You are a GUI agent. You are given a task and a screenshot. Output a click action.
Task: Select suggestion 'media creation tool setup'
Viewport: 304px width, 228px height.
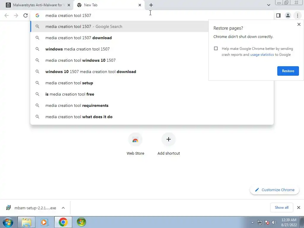(x=152, y=83)
